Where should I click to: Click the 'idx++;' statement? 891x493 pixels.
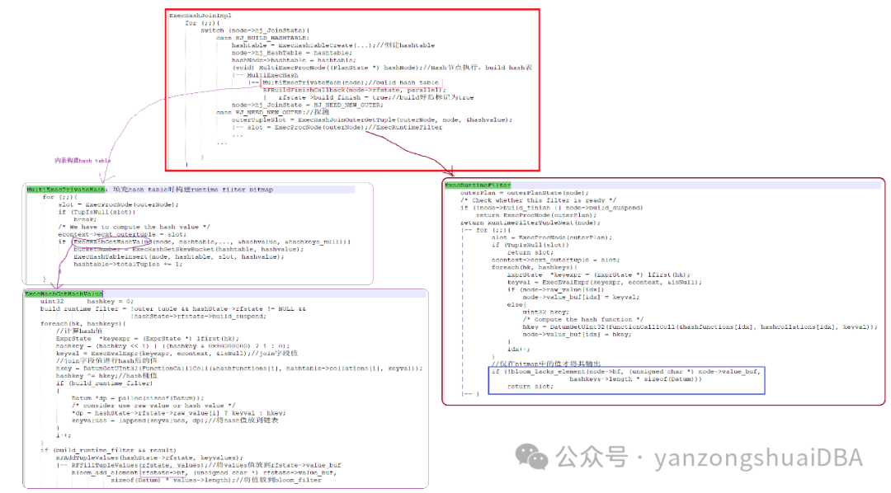[518, 349]
